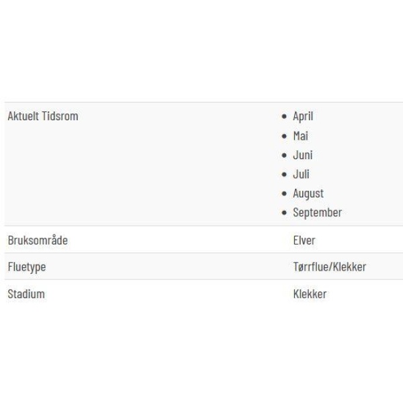
Task: Click the bullet point before Juli
Action: click(284, 175)
